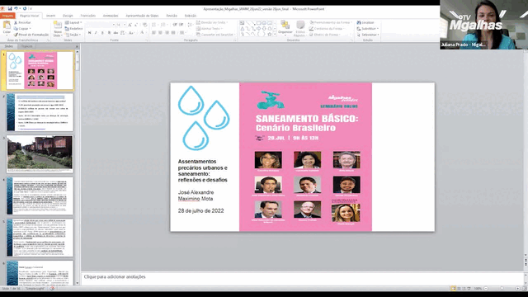The height and width of the screenshot is (297, 528).
Task: Increase the list indent level
Action: pos(181,25)
